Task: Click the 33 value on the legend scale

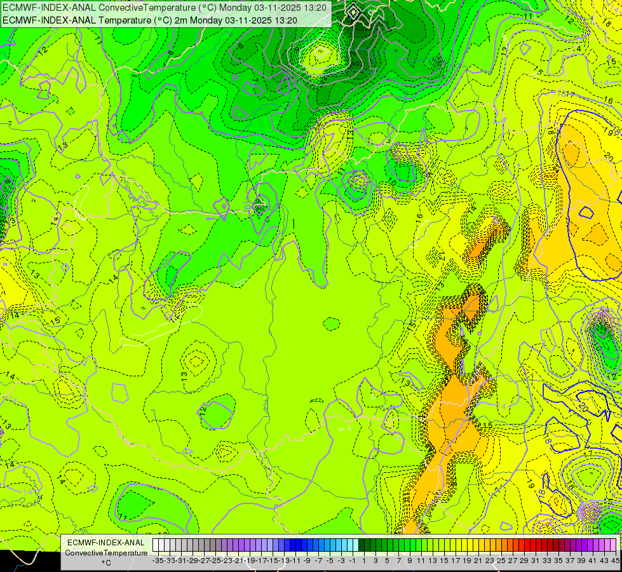Action: point(548,561)
